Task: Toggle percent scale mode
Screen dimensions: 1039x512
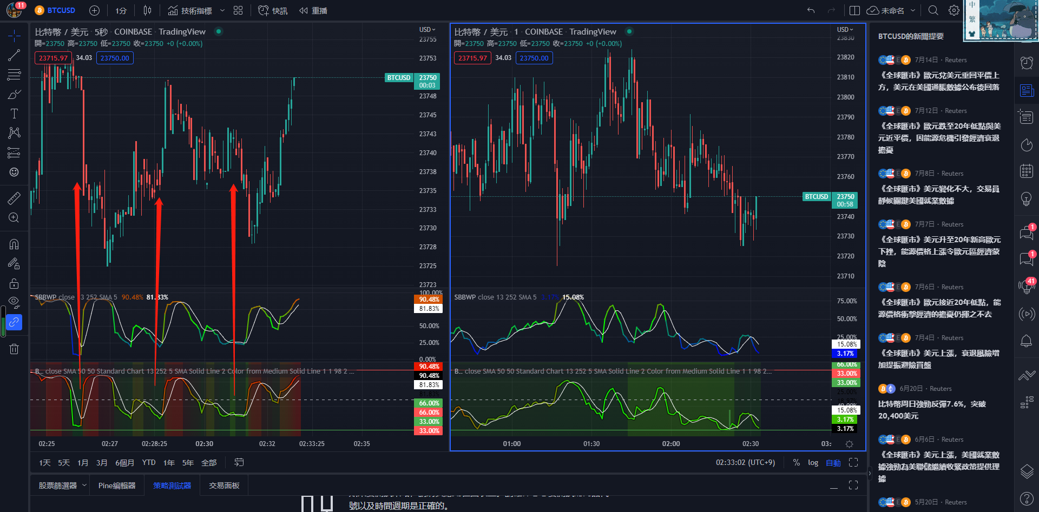Action: click(x=797, y=462)
